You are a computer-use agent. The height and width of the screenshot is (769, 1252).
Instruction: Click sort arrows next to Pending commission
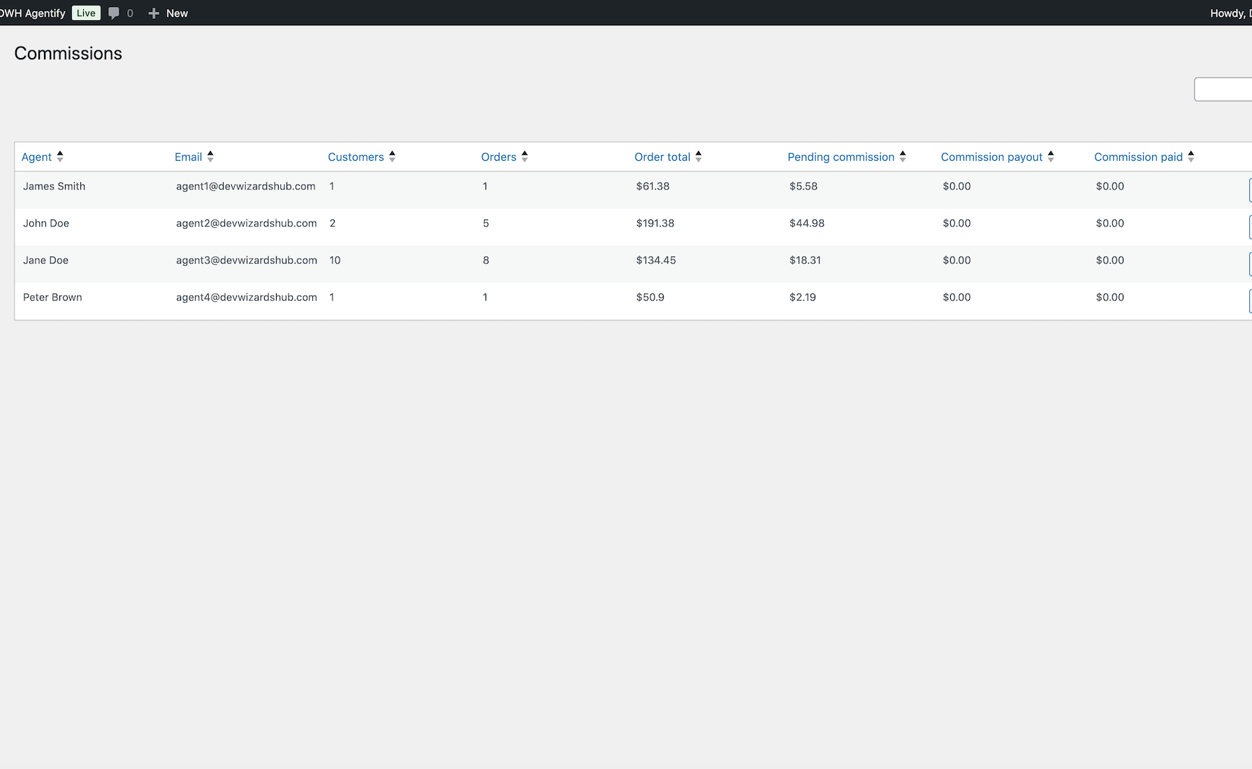pyautogui.click(x=903, y=157)
